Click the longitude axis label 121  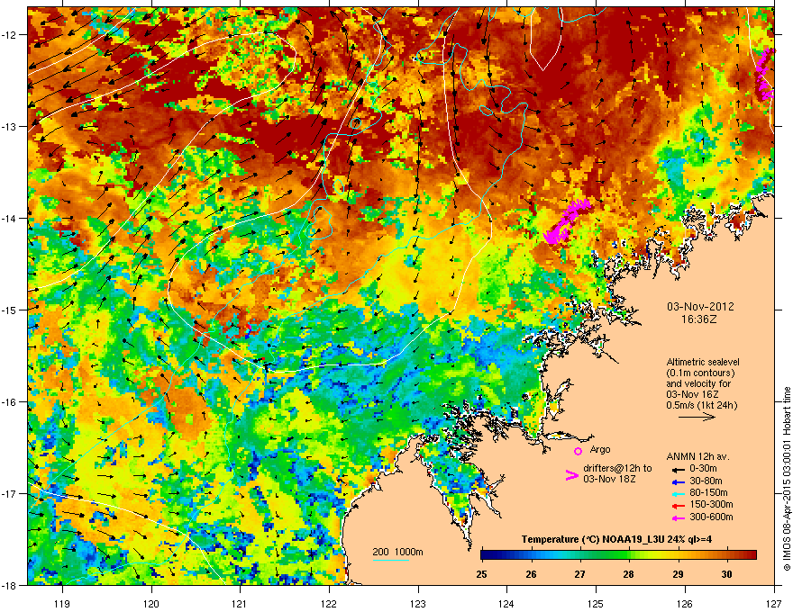point(241,603)
